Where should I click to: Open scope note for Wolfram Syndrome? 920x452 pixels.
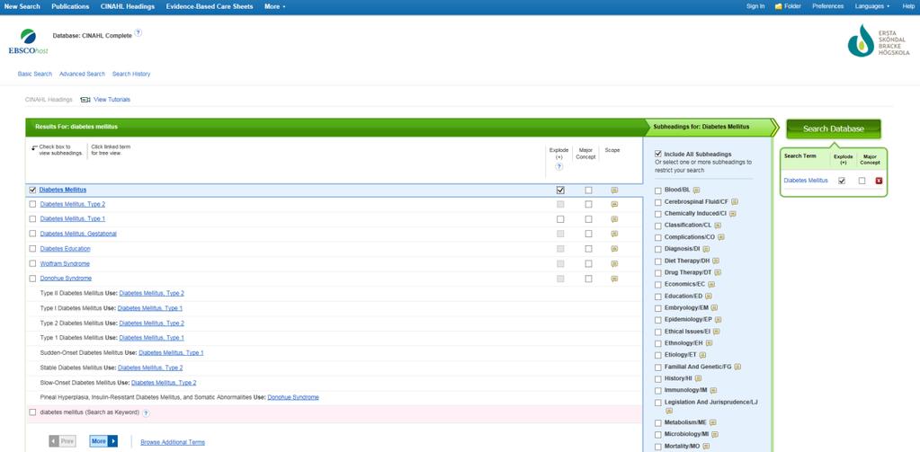pos(614,264)
